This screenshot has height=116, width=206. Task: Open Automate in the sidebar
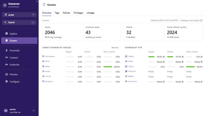coord(19,50)
